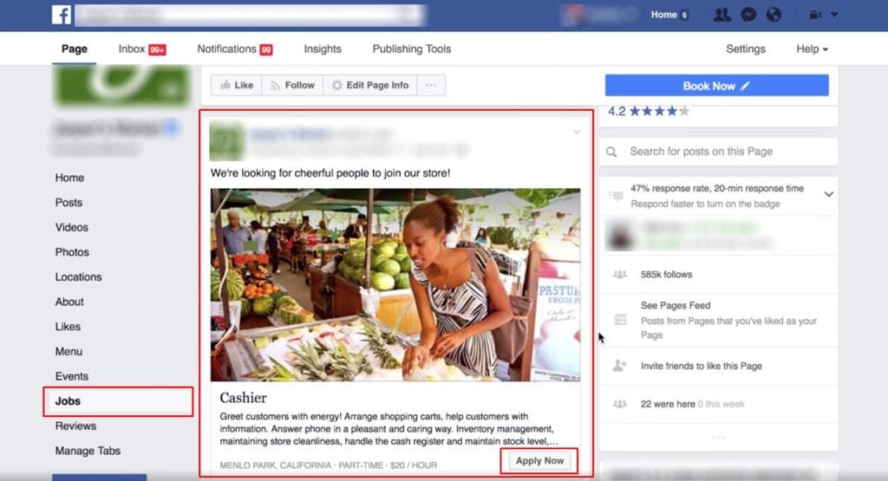Open the account privacy lock dropdown

tap(823, 15)
